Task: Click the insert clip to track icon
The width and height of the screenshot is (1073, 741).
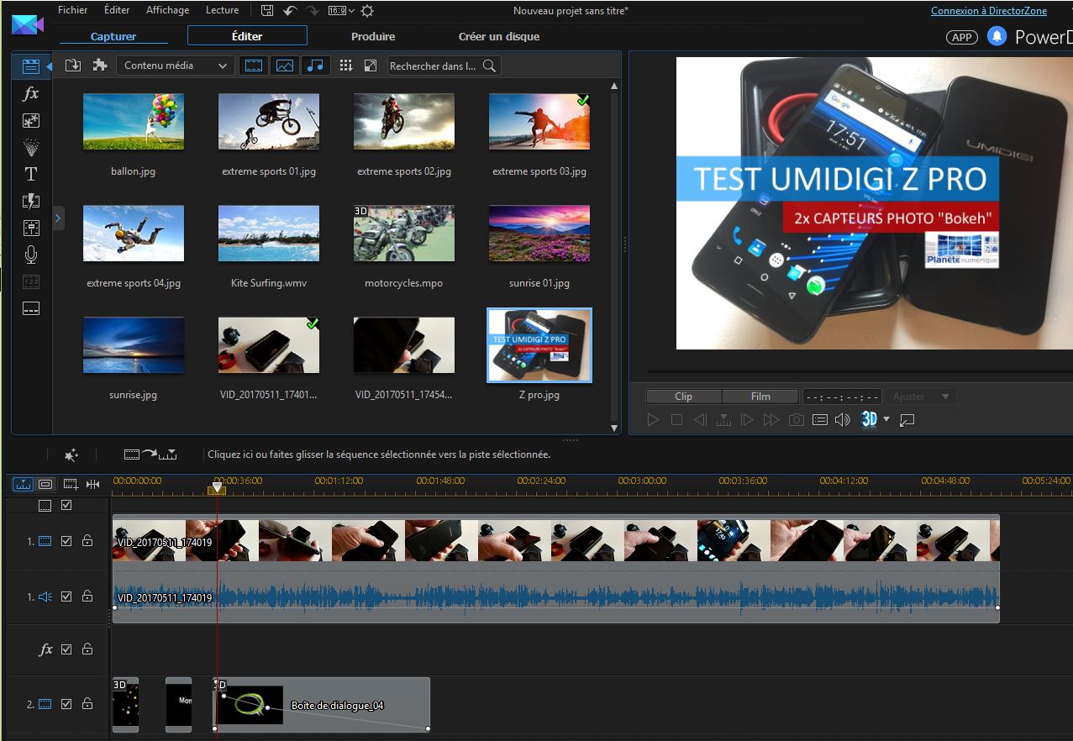Action: coord(150,455)
